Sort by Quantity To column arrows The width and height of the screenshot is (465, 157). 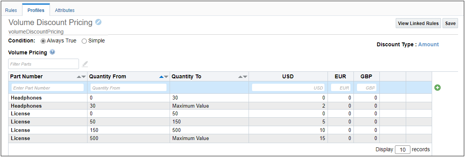(243, 77)
